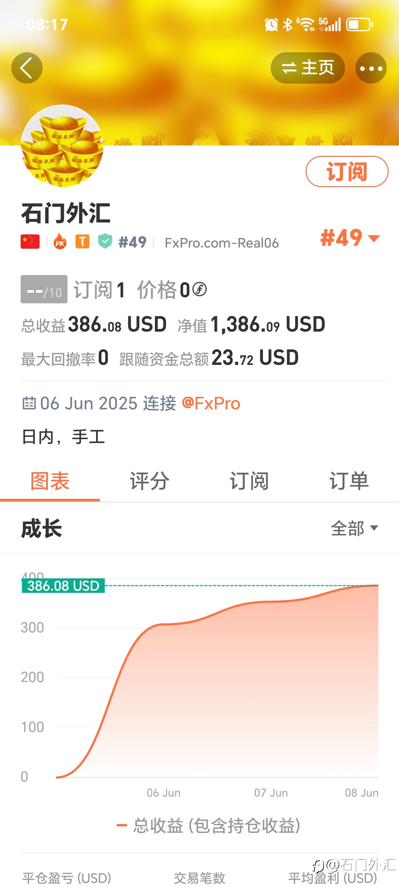Tap the Bluetooth icon in the status bar
This screenshot has height=887, width=399.
coord(288,24)
